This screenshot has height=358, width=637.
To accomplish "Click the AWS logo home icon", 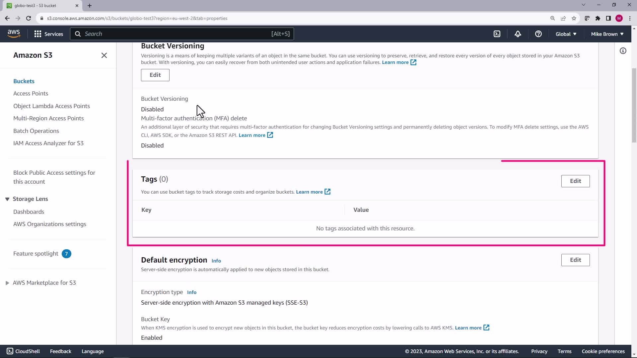I will [14, 33].
